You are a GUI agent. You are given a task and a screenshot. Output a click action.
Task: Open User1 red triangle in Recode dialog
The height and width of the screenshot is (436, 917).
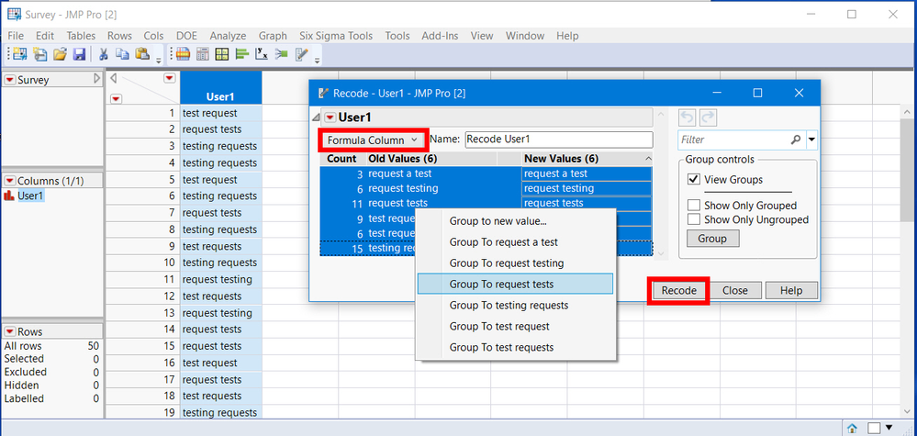(x=330, y=117)
